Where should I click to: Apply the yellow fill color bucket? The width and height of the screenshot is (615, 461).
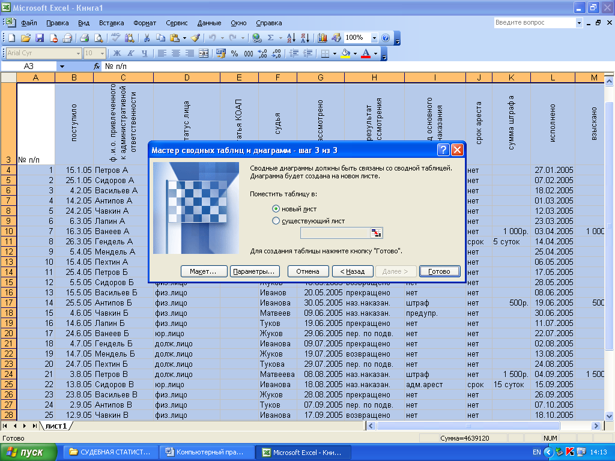[345, 53]
